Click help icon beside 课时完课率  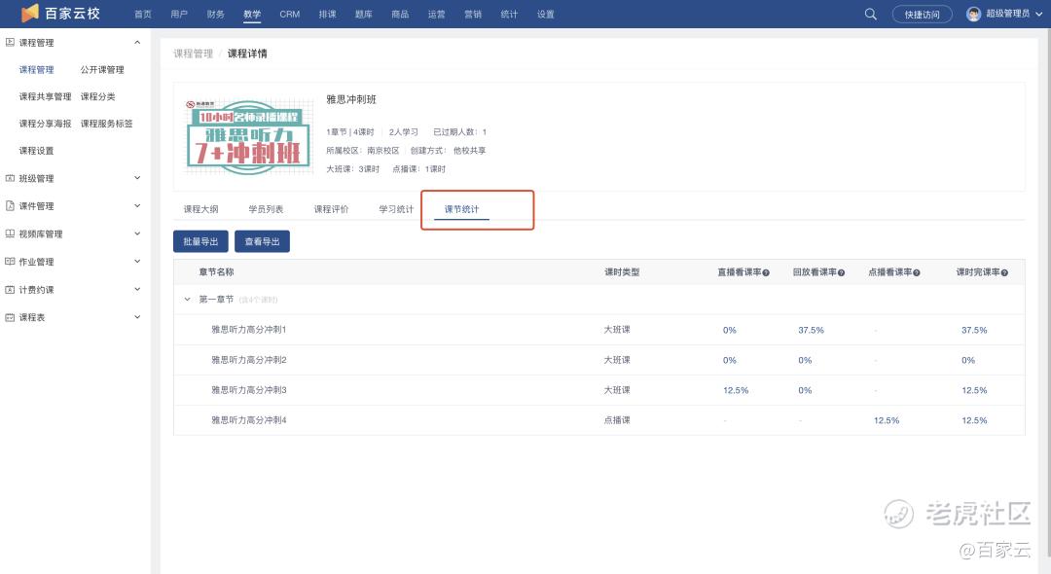click(x=1004, y=272)
